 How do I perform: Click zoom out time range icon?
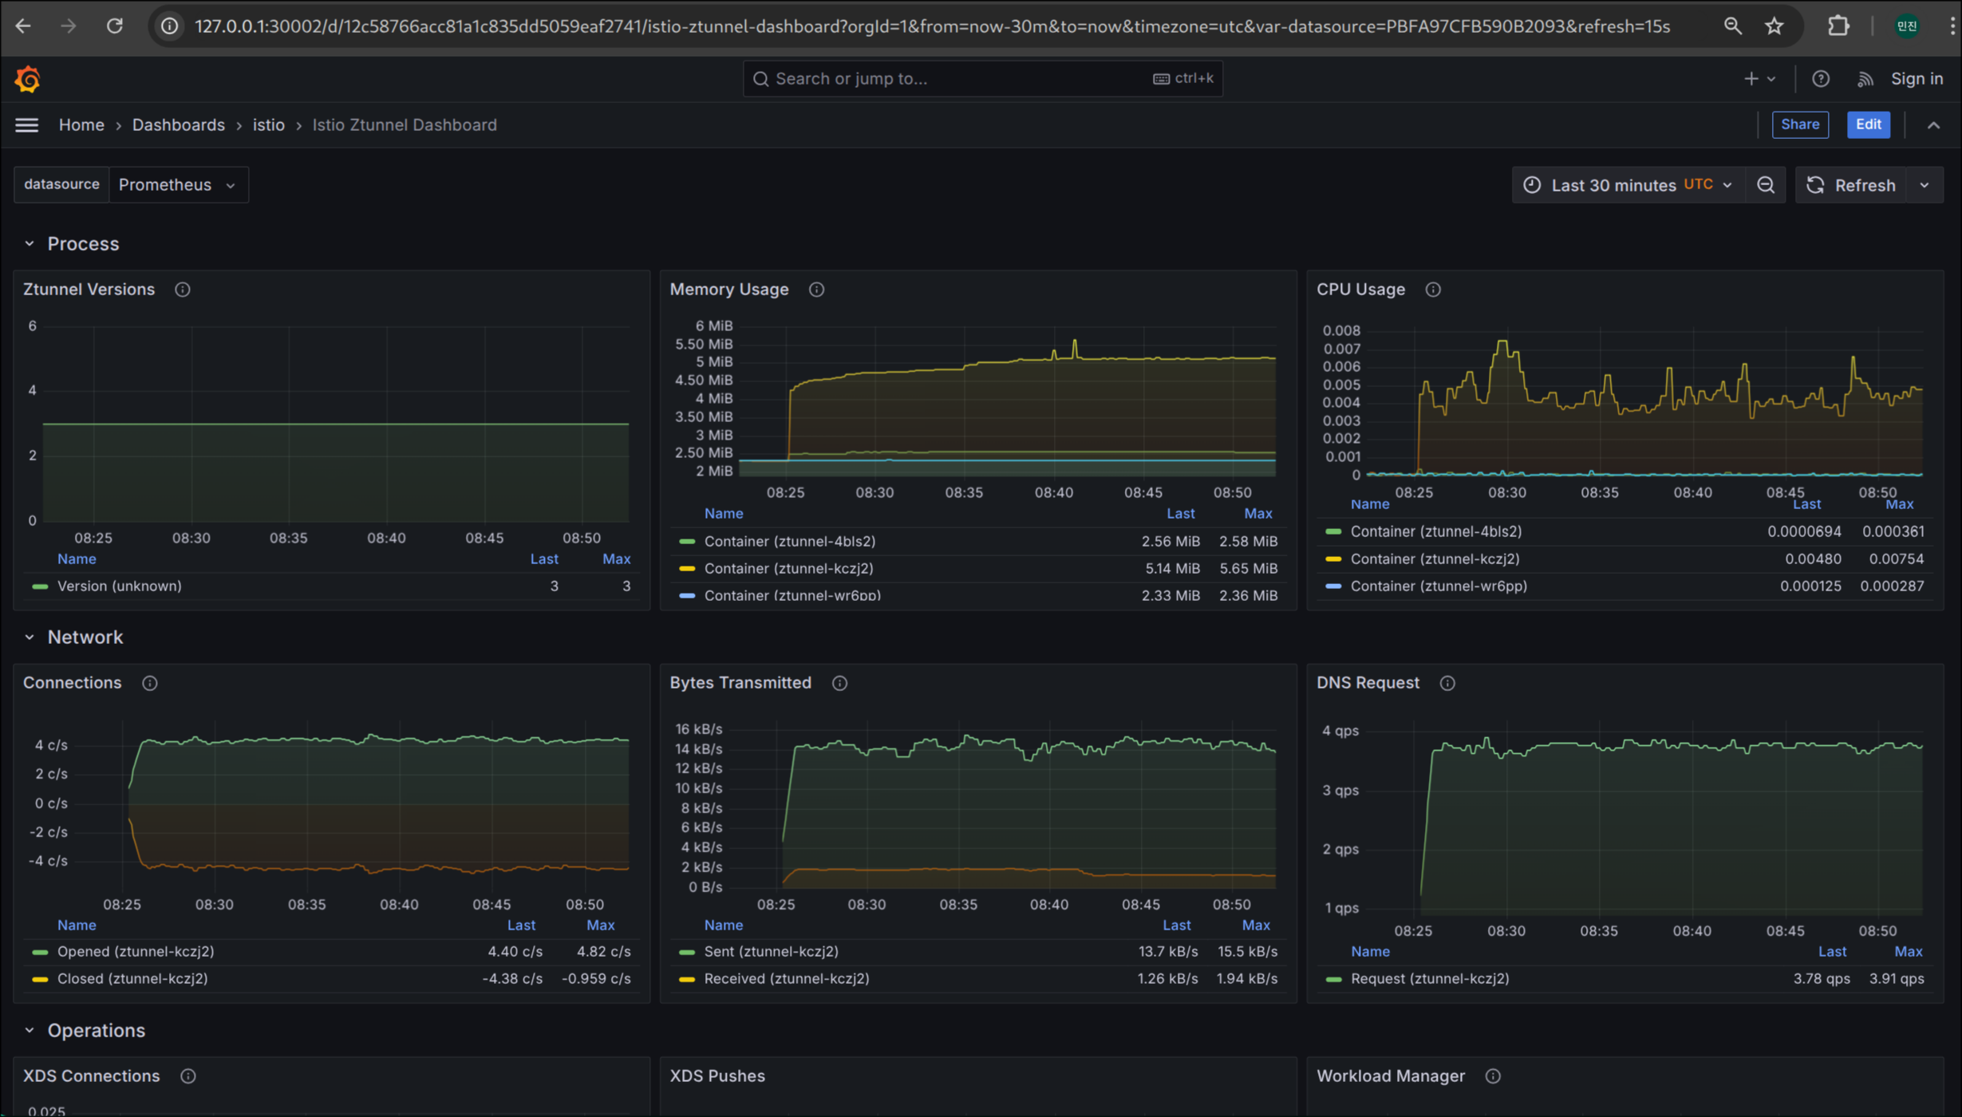click(1766, 185)
